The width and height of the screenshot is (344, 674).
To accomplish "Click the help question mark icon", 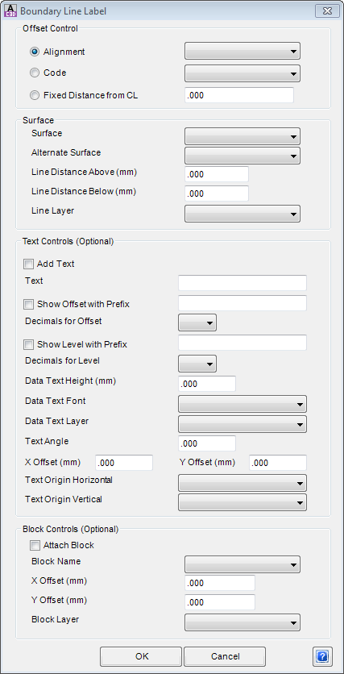I will click(323, 656).
